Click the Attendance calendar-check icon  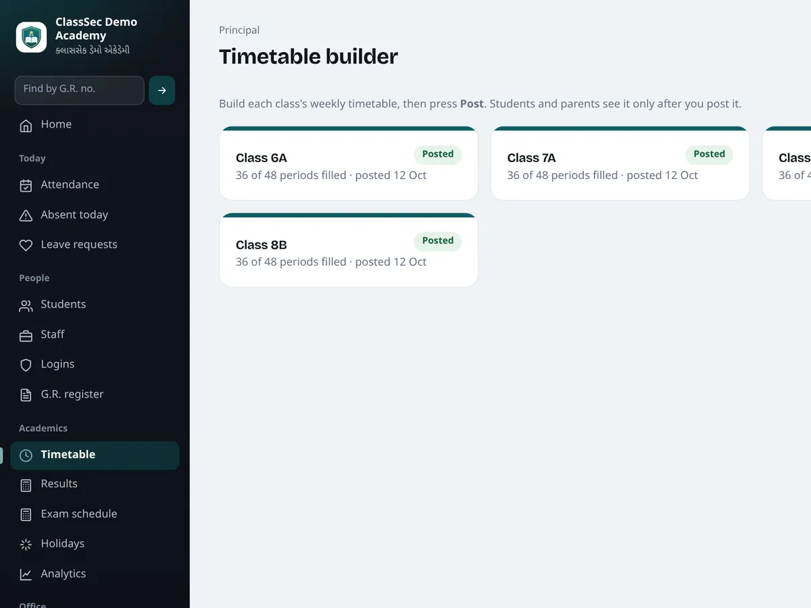point(26,185)
